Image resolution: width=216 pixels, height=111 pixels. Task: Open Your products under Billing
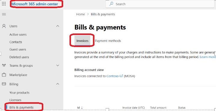pos(19,93)
